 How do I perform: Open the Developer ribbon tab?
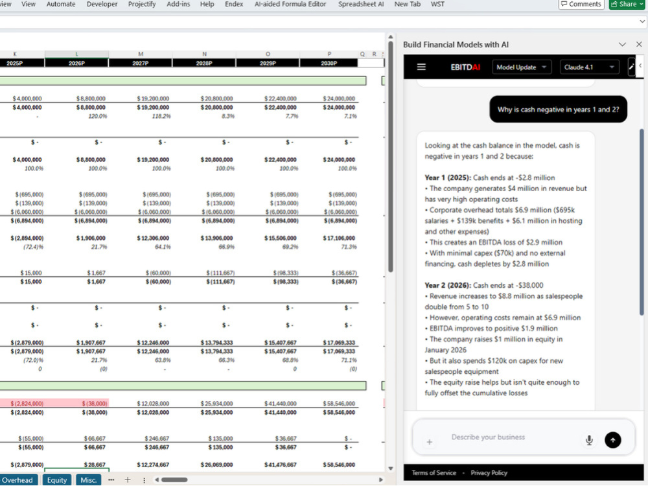(102, 4)
